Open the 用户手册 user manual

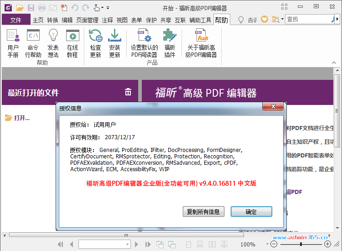(13, 43)
